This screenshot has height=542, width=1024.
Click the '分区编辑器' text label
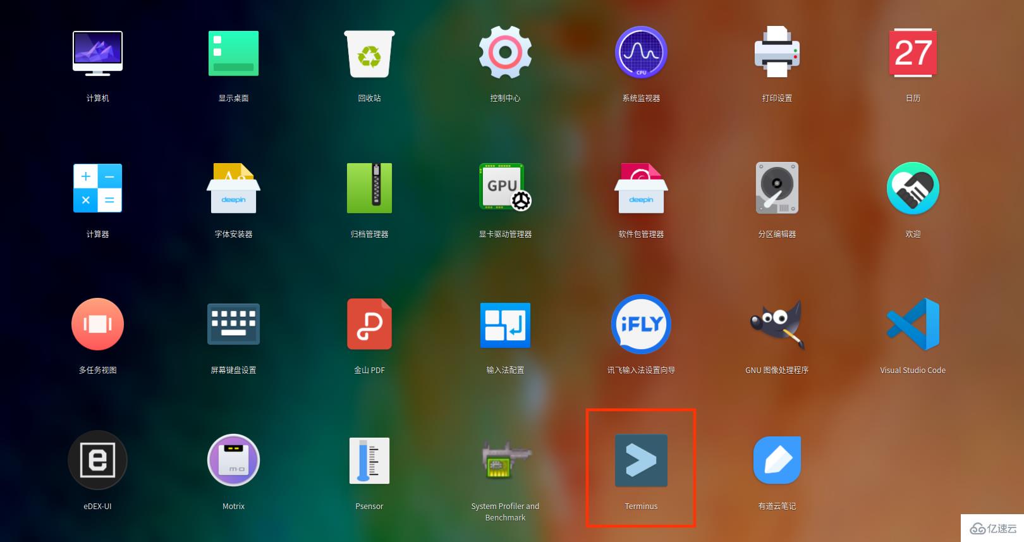[x=777, y=235]
